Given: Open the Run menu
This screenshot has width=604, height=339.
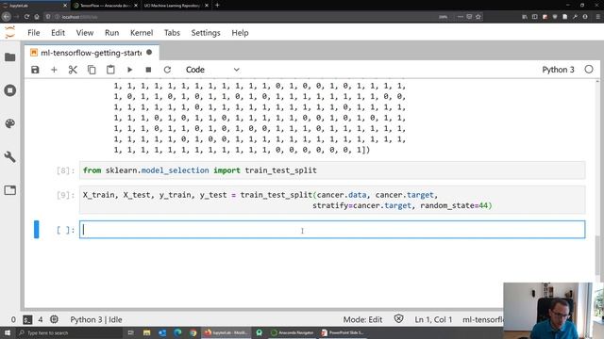Looking at the screenshot, I should click(111, 33).
